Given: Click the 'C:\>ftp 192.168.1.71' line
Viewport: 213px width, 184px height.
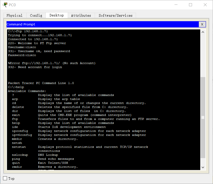Looking at the screenshot, I should [28, 31].
